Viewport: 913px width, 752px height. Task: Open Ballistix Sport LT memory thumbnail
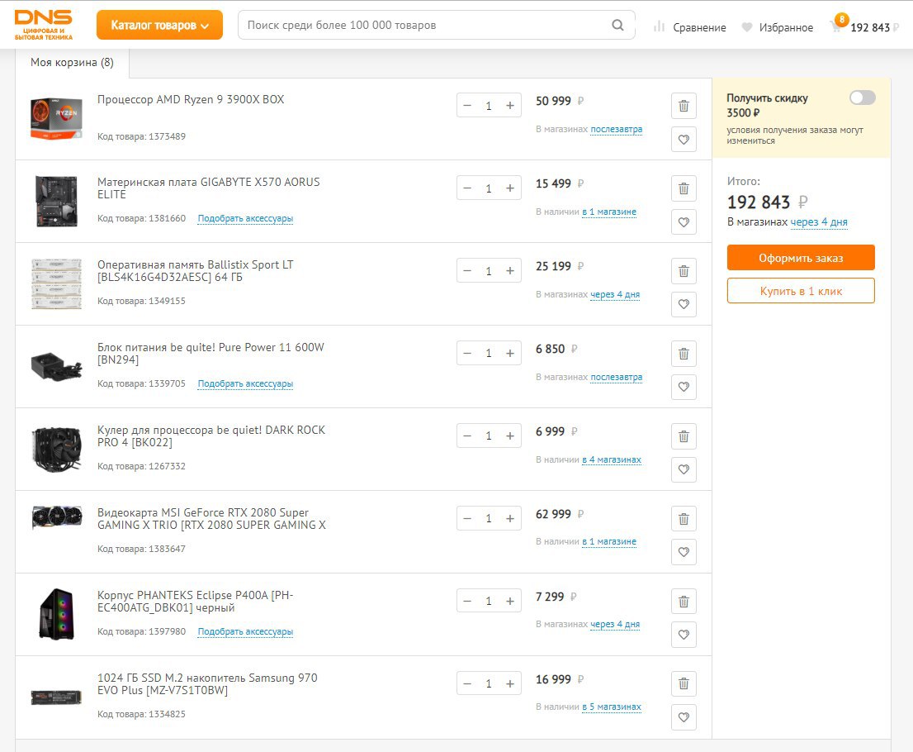coord(56,284)
